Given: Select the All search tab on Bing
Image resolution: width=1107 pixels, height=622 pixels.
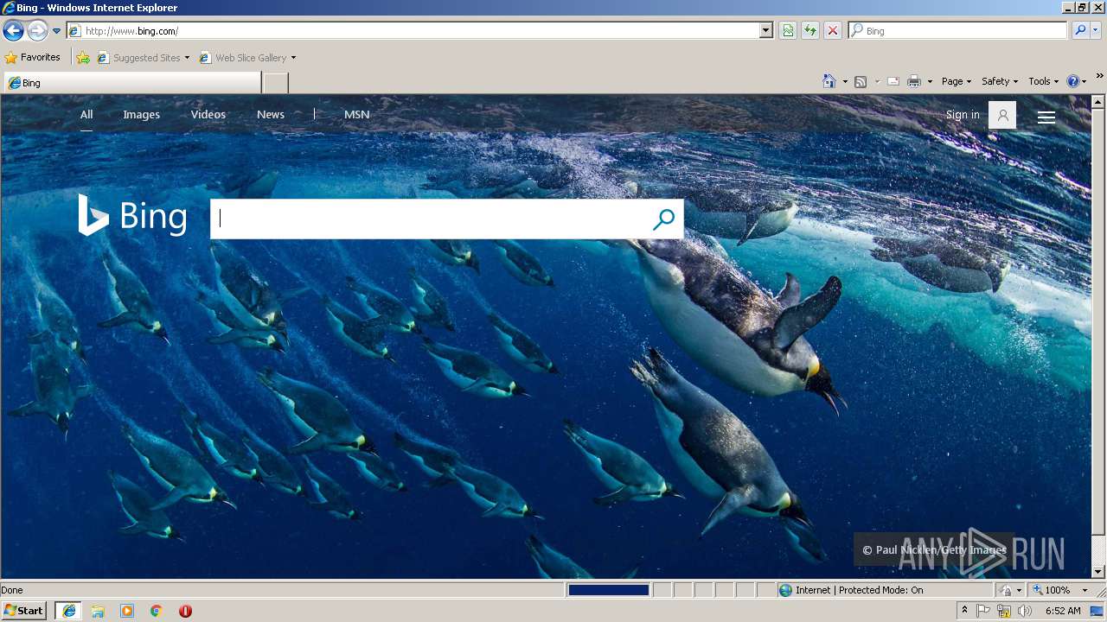Looking at the screenshot, I should pyautogui.click(x=86, y=115).
